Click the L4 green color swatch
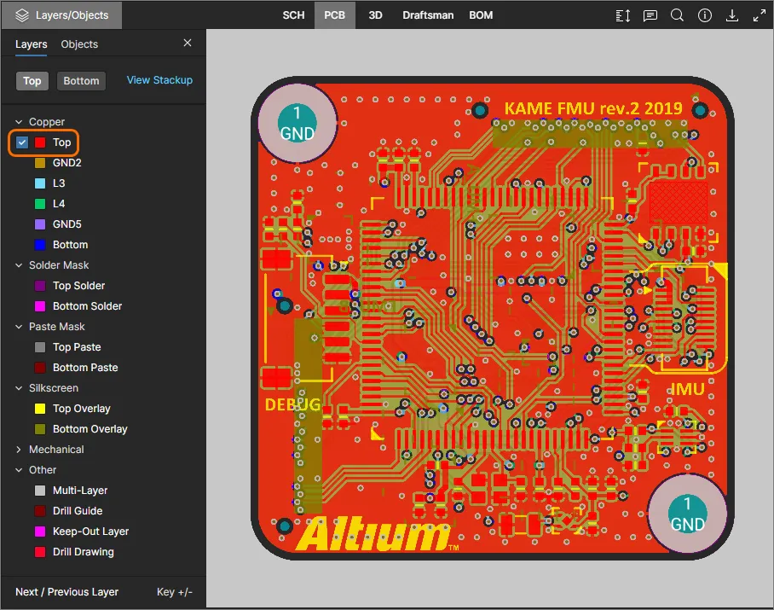Viewport: 774px width, 610px height. [40, 204]
